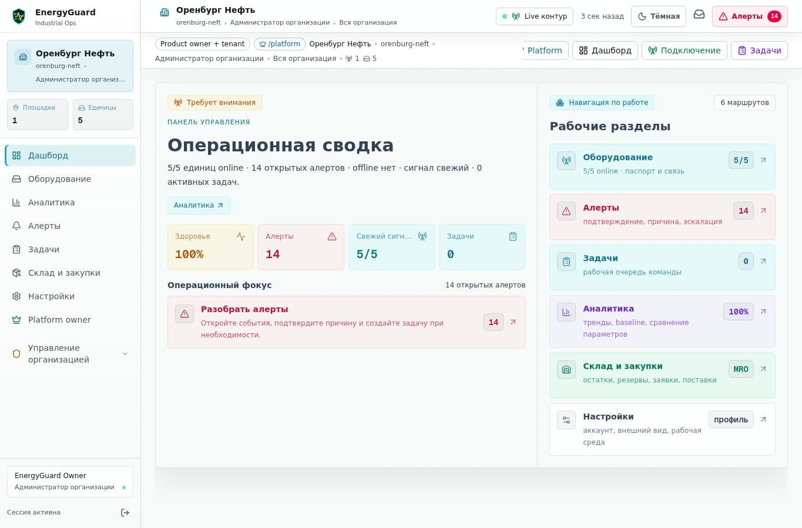Click the 3 сек назад timestamp
Viewport: 802px width, 528px height.
(602, 16)
